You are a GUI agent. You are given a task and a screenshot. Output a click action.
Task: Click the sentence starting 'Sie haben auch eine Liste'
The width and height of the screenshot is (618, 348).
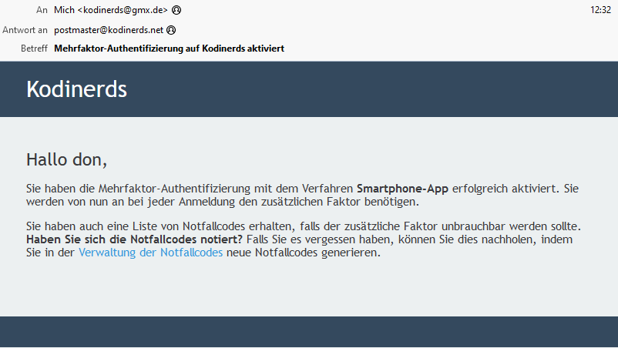click(304, 226)
